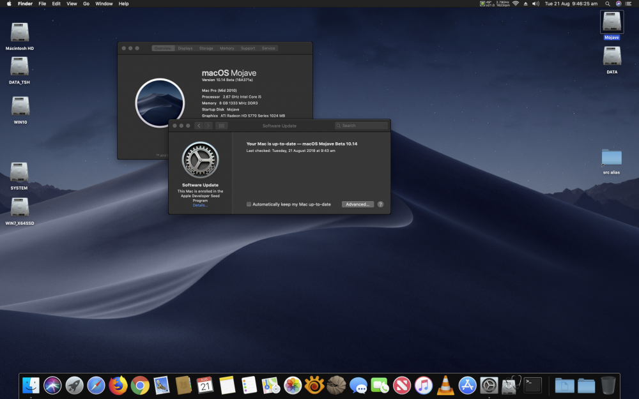
Task: Open the Window menu
Action: coord(104,4)
